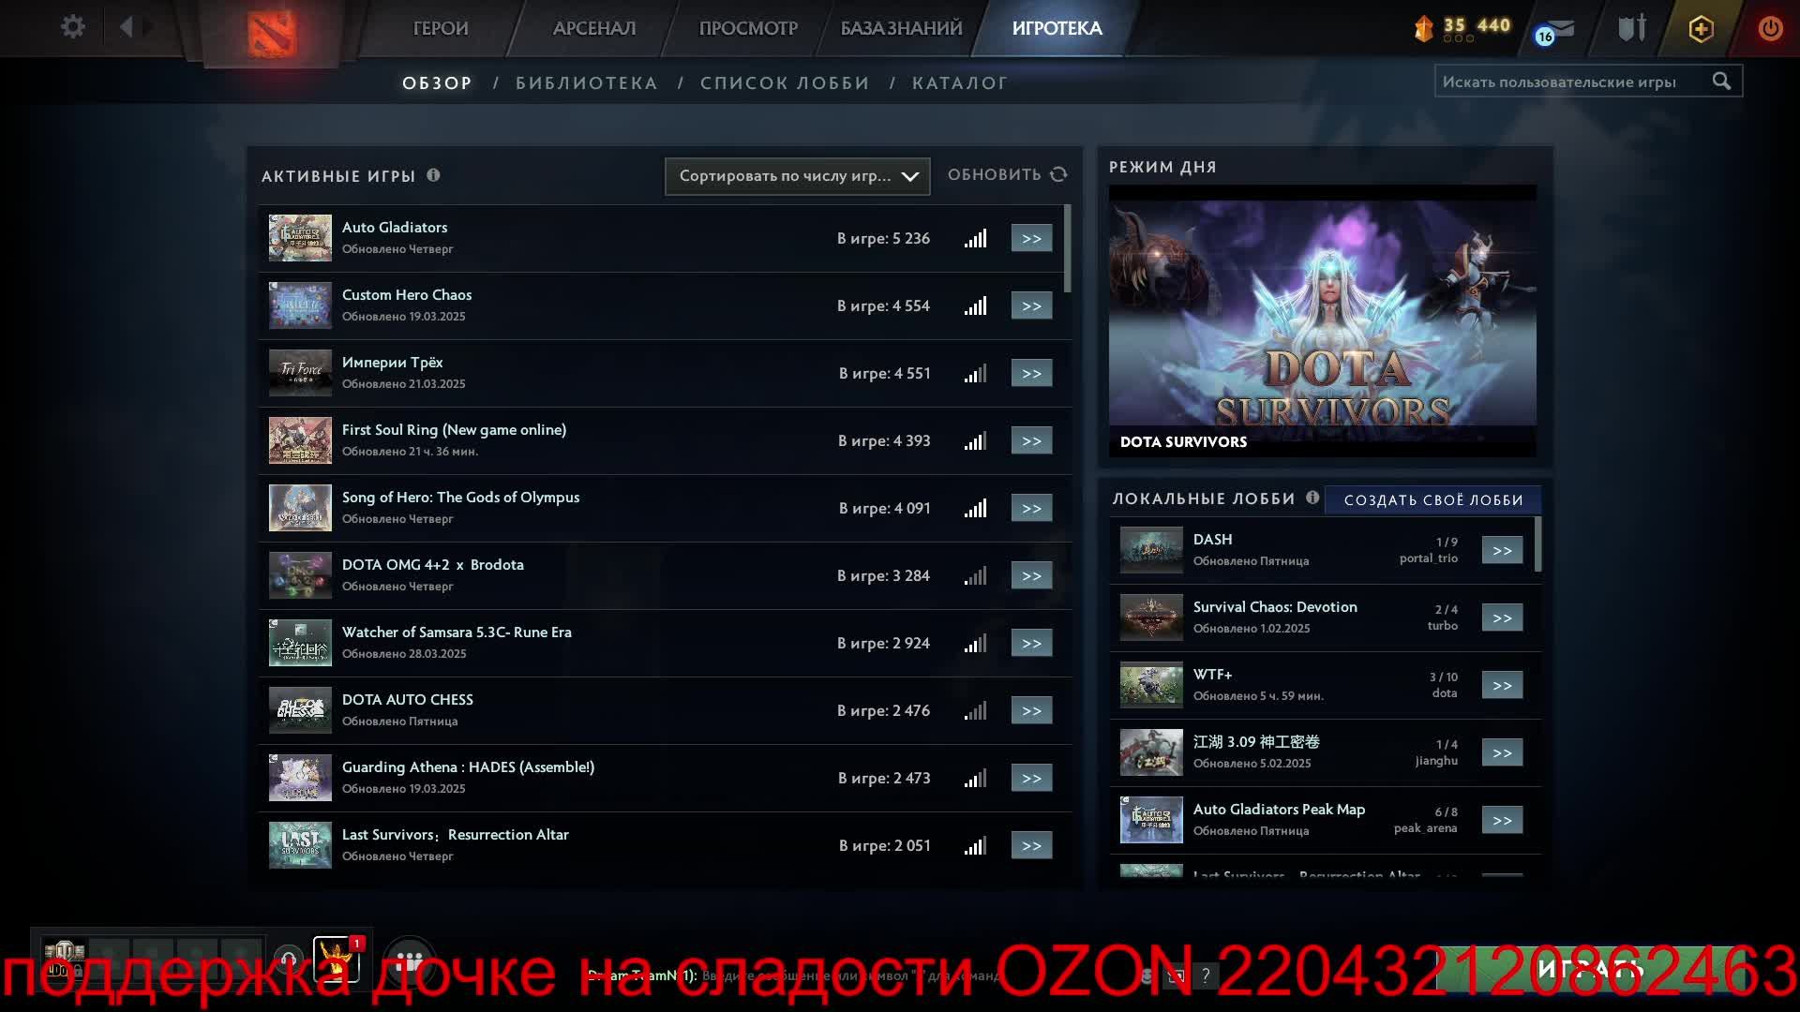Image resolution: width=1800 pixels, height=1012 pixels.
Task: Open the Обзор sub-tab
Action: (437, 83)
